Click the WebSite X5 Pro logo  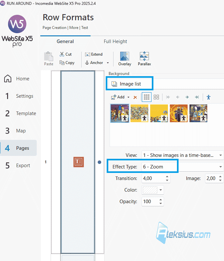pyautogui.click(x=17, y=31)
